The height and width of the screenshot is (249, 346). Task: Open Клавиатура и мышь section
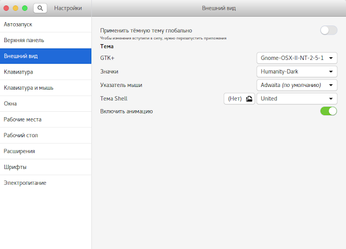tap(45, 88)
